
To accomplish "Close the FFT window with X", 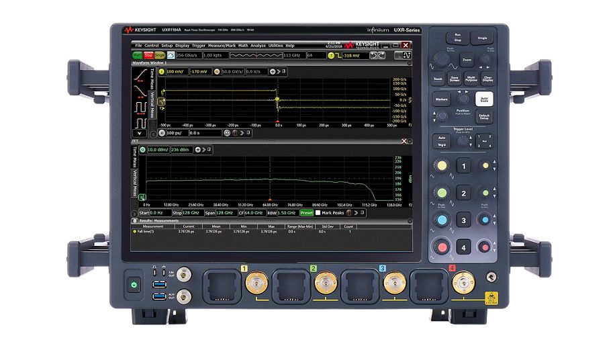I will point(404,141).
